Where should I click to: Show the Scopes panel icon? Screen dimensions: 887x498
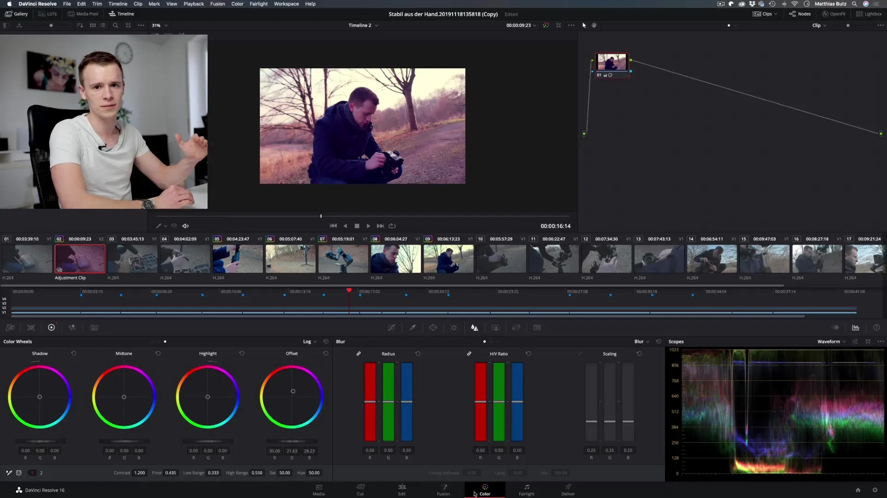click(856, 327)
